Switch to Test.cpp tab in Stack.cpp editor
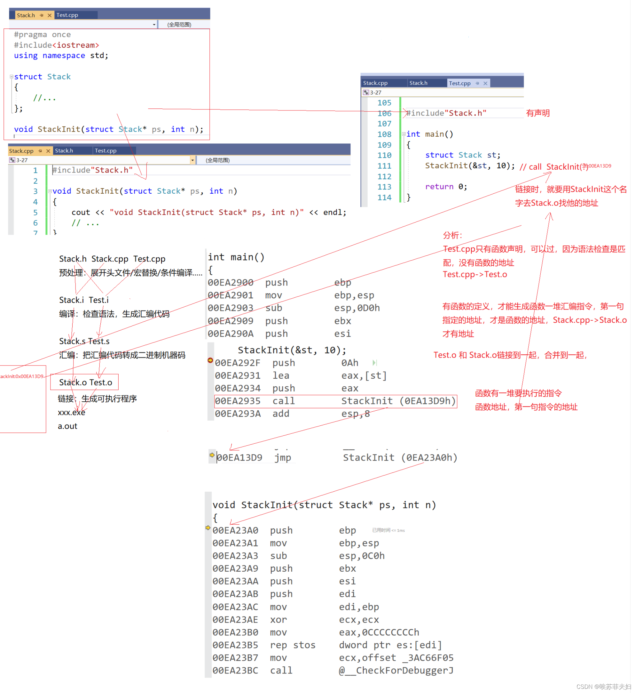This screenshot has height=693, width=636. (x=106, y=150)
